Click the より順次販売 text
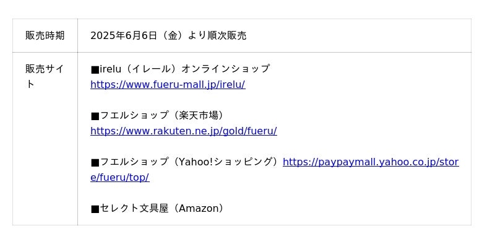Screen dimensions: 495x244 tap(217, 36)
